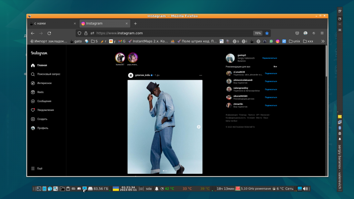Viewport: 354px width, 199px height.
Task: Open Поисковый запрос search in sidebar
Action: 33,74
